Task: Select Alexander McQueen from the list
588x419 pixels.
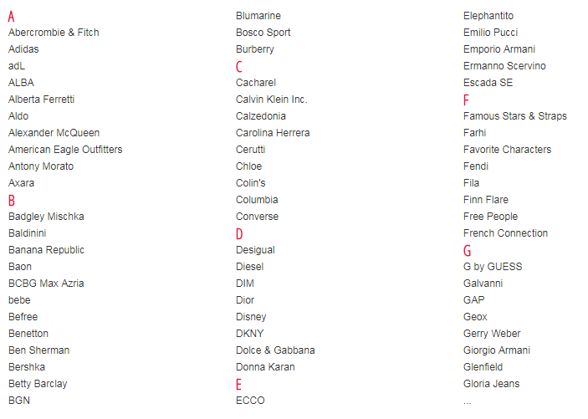Action: (x=54, y=133)
